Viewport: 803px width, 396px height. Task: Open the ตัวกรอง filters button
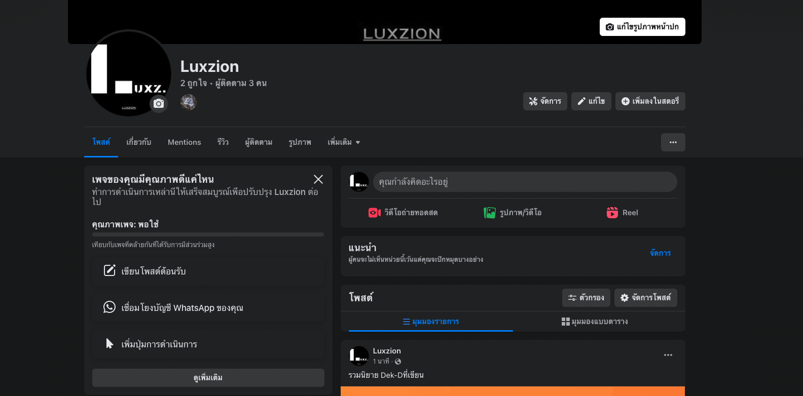point(586,298)
